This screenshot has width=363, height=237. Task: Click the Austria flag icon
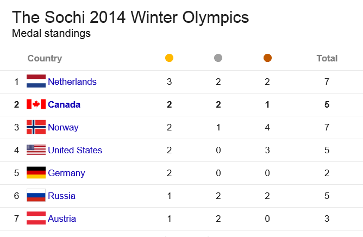(x=36, y=218)
